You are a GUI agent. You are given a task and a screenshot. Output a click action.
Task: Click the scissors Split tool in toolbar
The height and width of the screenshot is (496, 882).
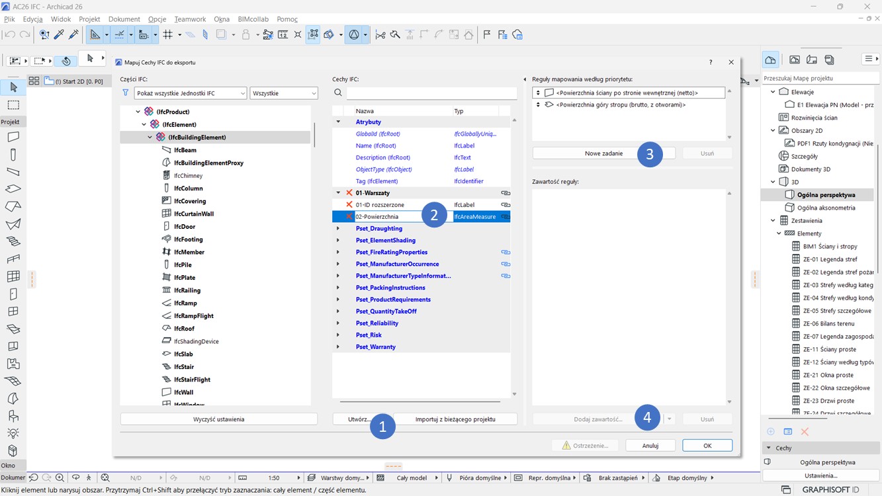(380, 34)
